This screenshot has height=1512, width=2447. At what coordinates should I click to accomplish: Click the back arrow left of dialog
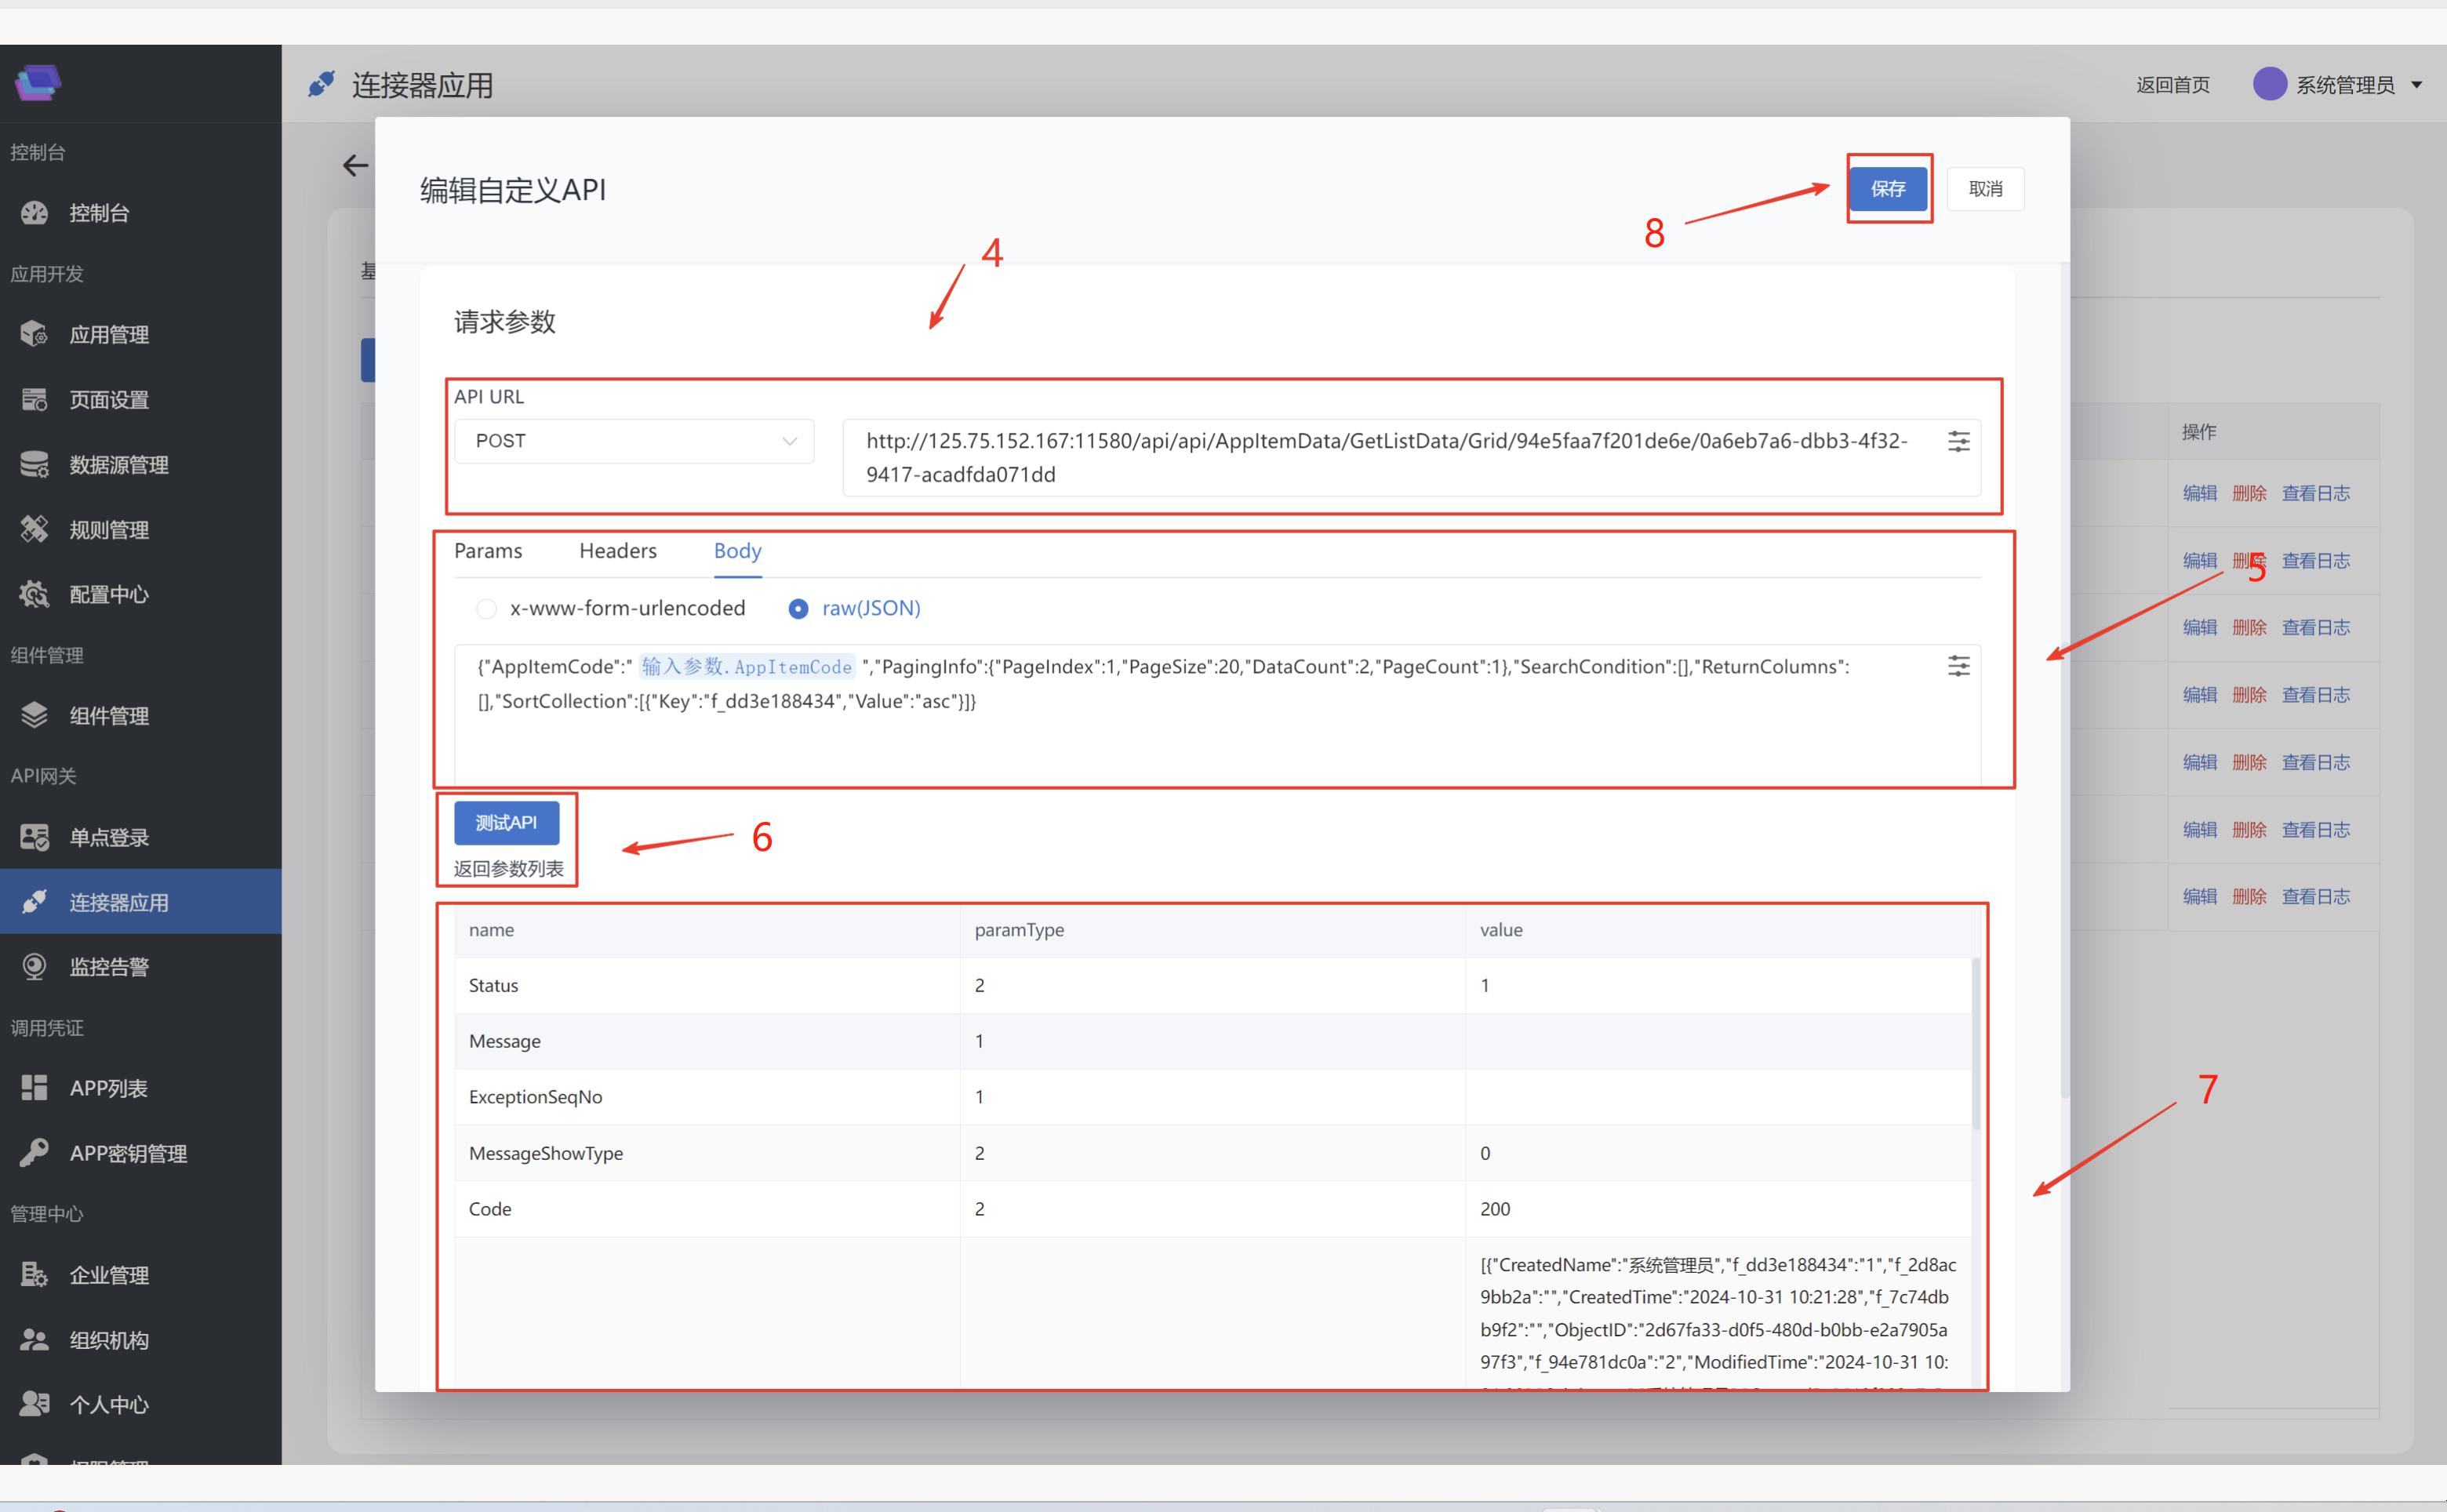(x=355, y=166)
